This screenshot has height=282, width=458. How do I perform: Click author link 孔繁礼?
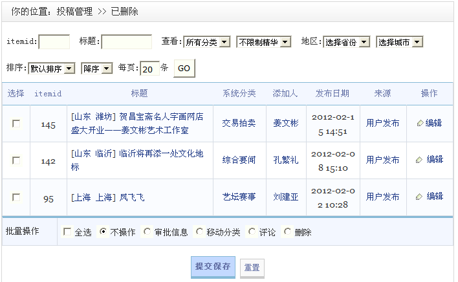pos(286,160)
